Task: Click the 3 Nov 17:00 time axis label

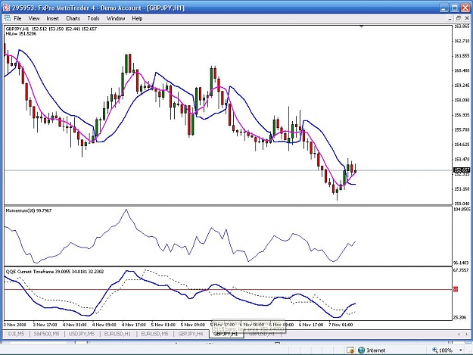Action: click(x=45, y=325)
